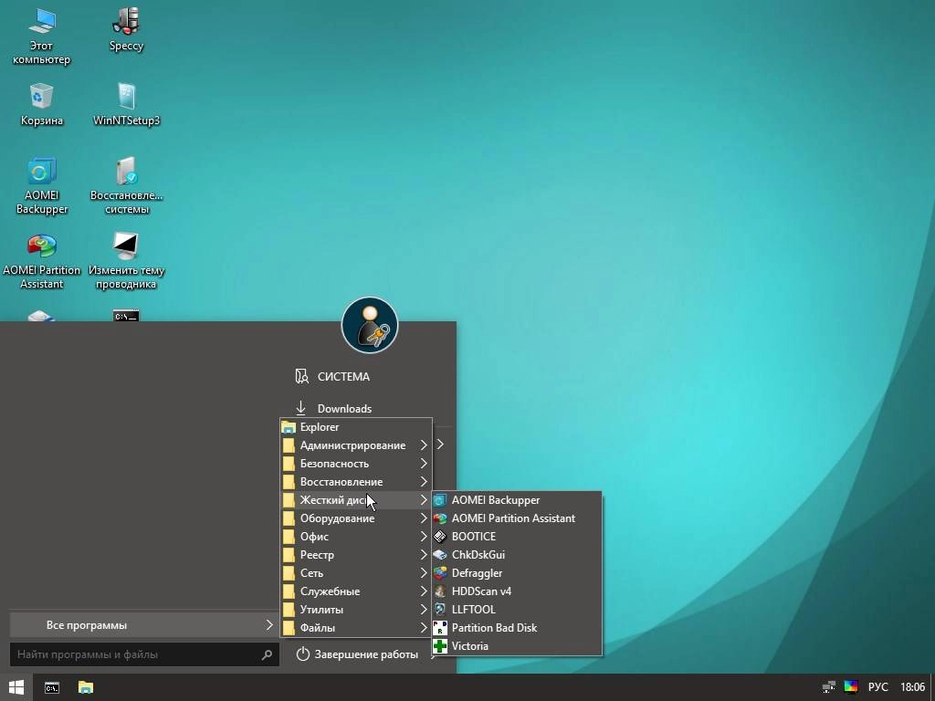Expand the Реестр folder
This screenshot has width=935, height=701.
point(356,555)
